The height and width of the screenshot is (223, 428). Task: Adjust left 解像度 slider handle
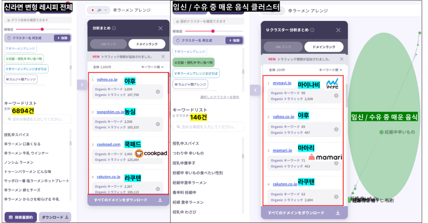click(x=42, y=29)
